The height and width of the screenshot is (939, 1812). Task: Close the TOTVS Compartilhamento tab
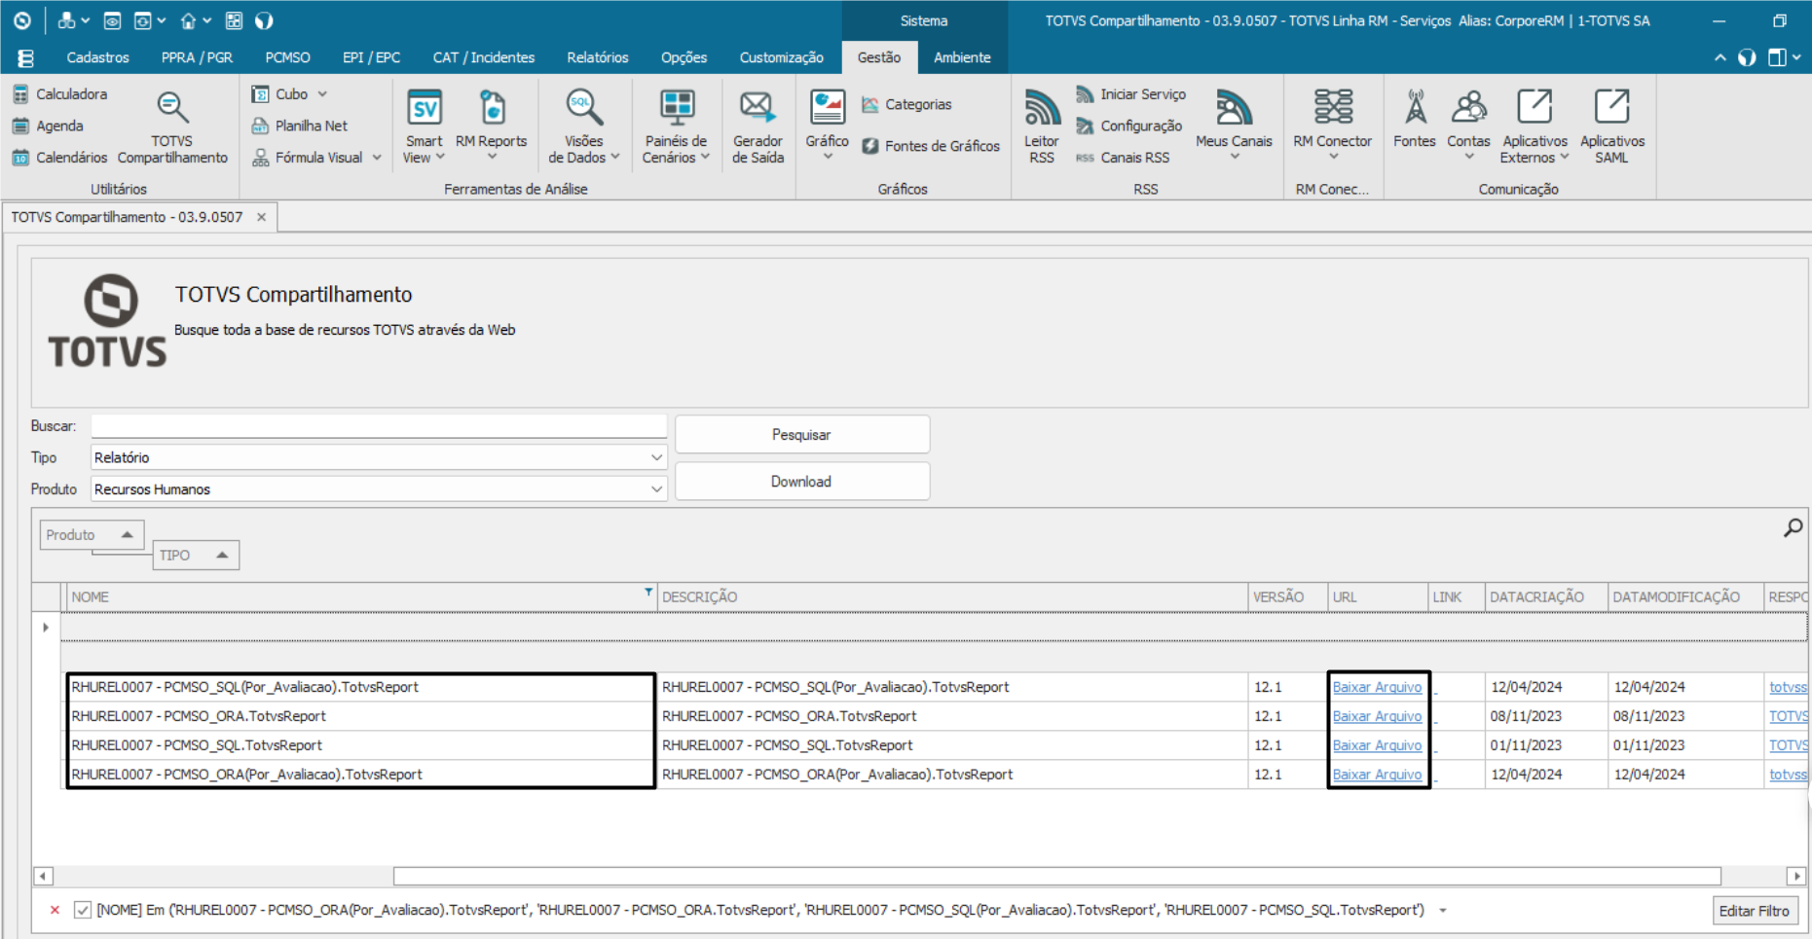261,217
